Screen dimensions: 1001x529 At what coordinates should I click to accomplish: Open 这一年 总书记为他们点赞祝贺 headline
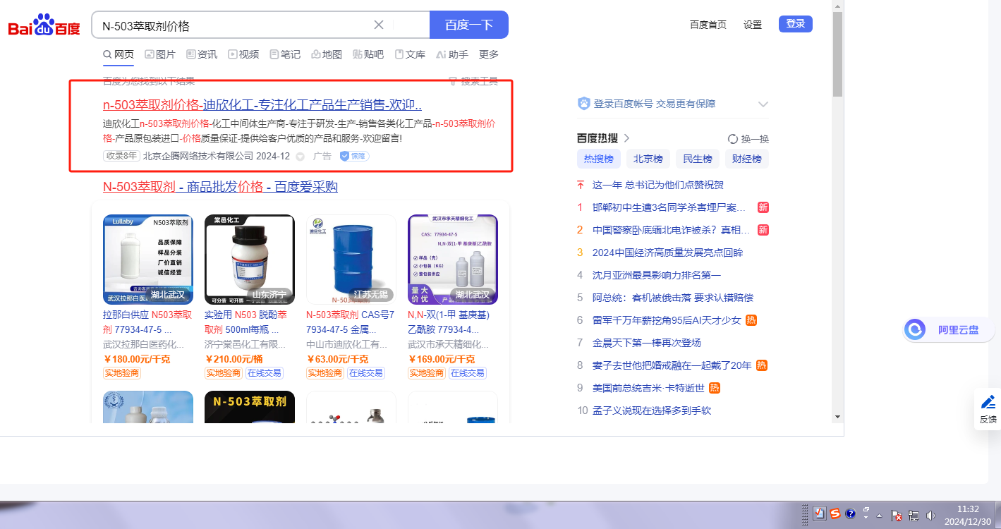point(657,185)
